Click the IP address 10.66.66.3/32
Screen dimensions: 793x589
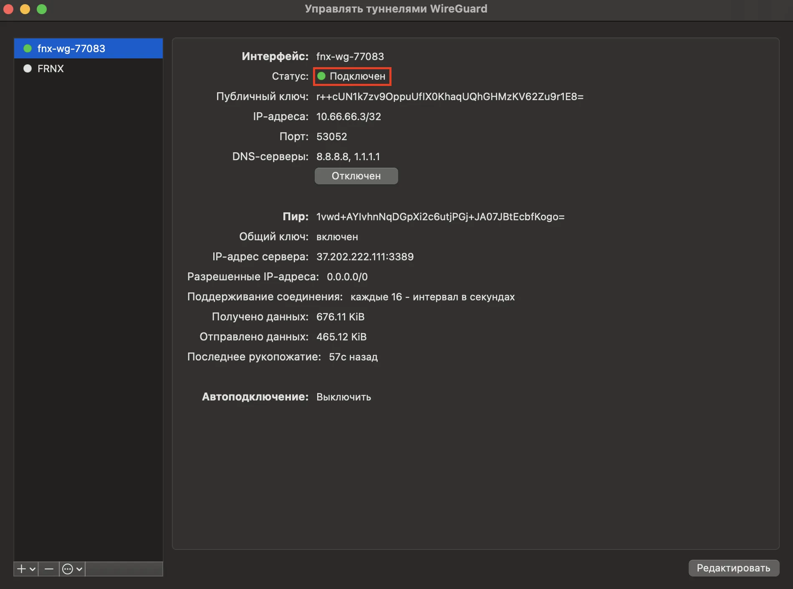point(349,116)
